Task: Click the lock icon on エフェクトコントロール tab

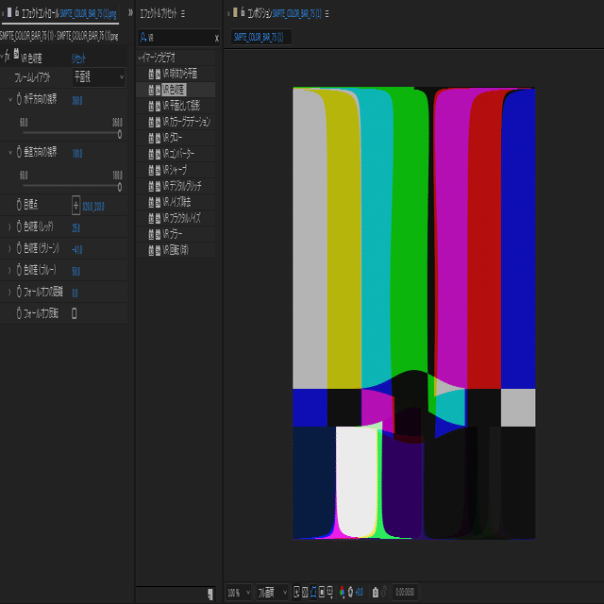Action: pos(17,12)
